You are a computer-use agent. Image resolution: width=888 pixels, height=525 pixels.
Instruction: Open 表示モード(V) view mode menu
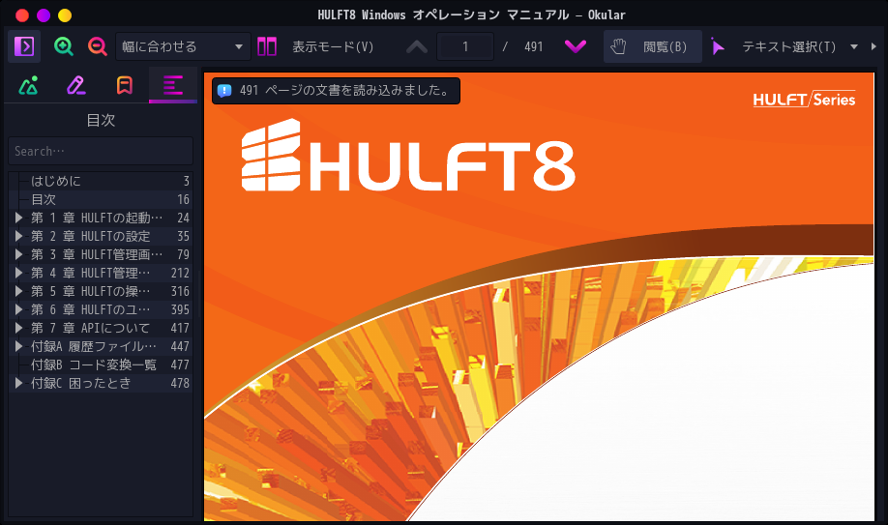315,46
